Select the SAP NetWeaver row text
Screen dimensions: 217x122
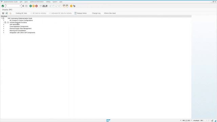coord(15,24)
